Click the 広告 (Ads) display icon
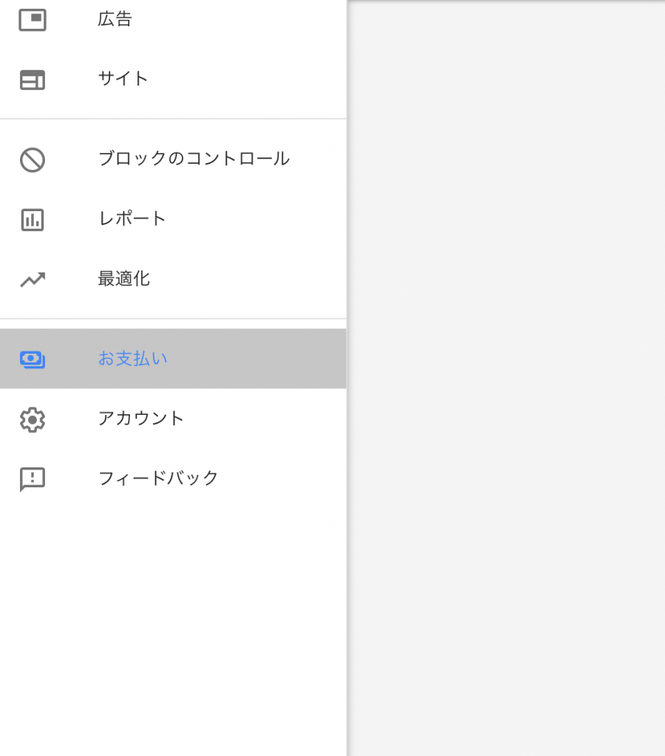Image resolution: width=665 pixels, height=756 pixels. tap(33, 20)
